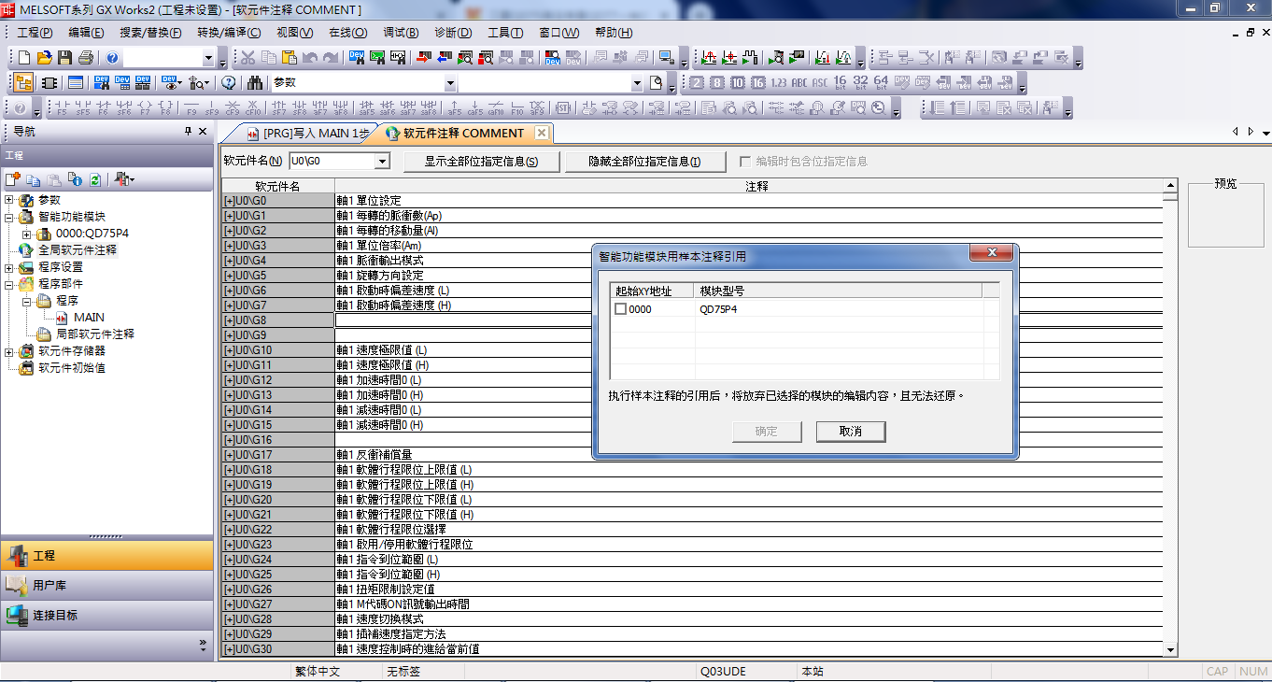Click new data icon in navigation panel
1272x682 pixels.
tap(13, 179)
